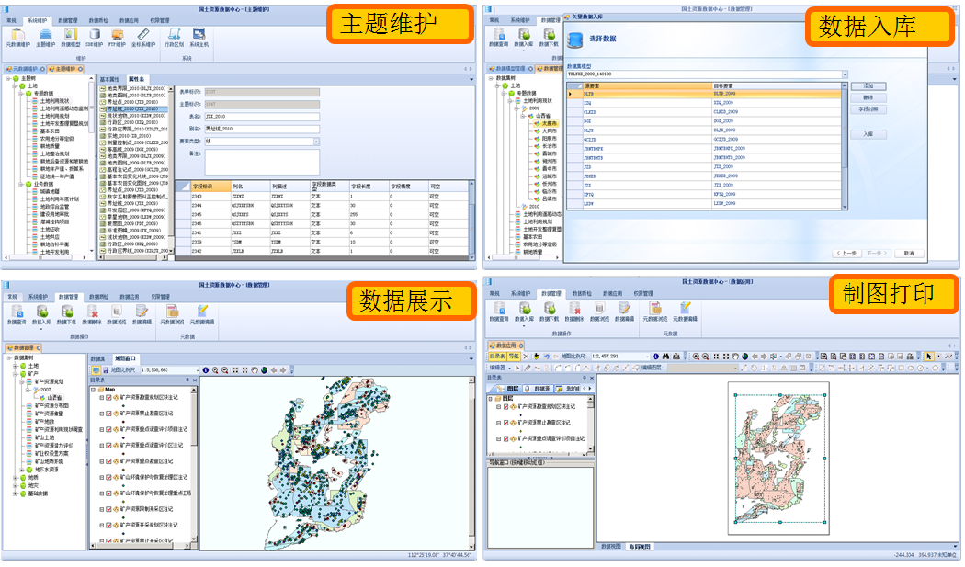Toggle 矿产资源重点调查评价项目注记 layer in 数据展示 window
The width and height of the screenshot is (965, 567).
[x=108, y=429]
